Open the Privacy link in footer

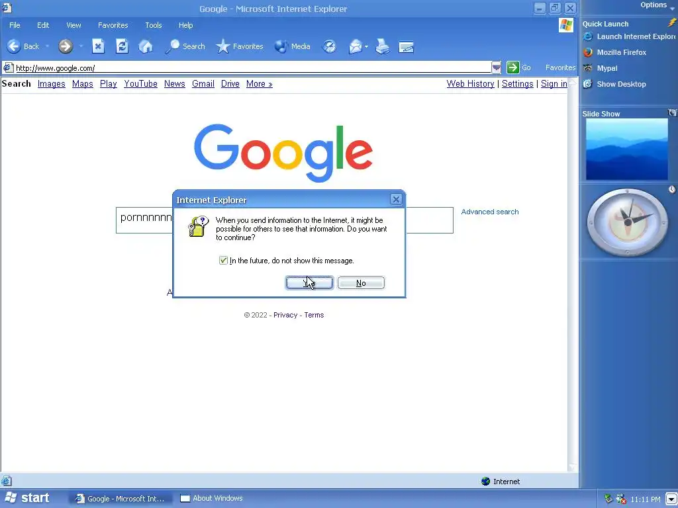pos(285,315)
